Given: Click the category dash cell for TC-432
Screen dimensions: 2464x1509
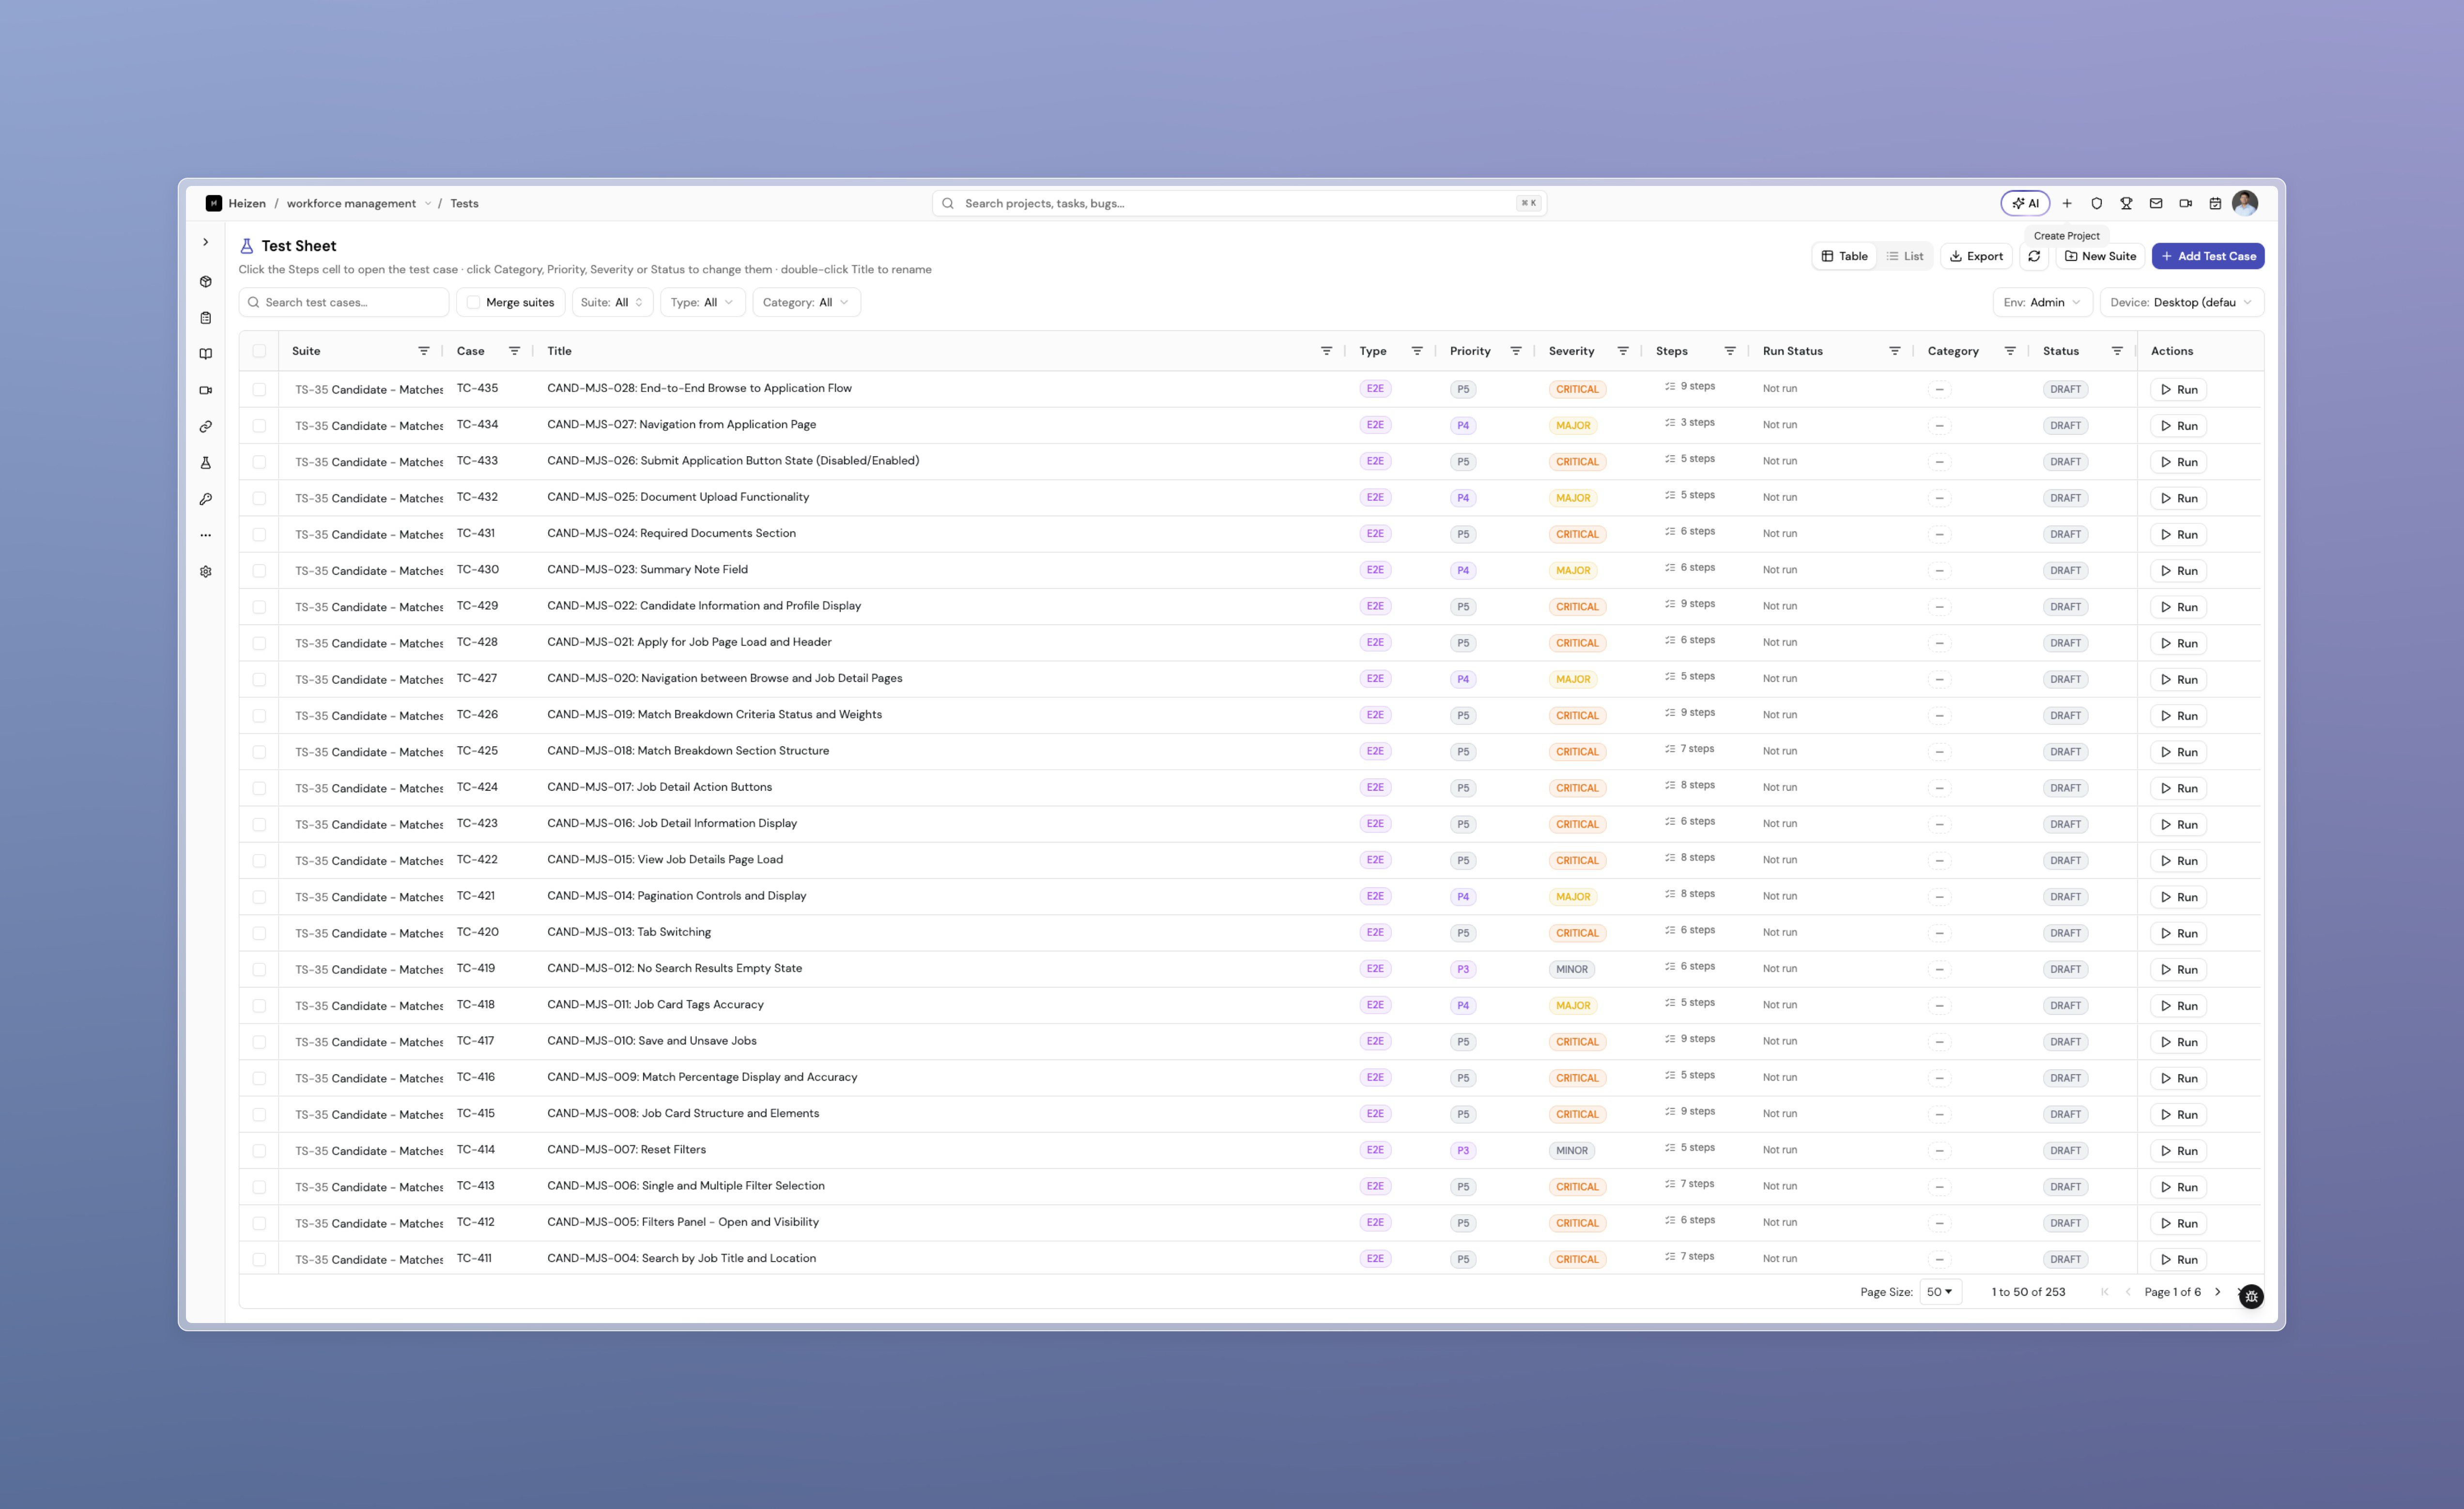Looking at the screenshot, I should [1939, 498].
